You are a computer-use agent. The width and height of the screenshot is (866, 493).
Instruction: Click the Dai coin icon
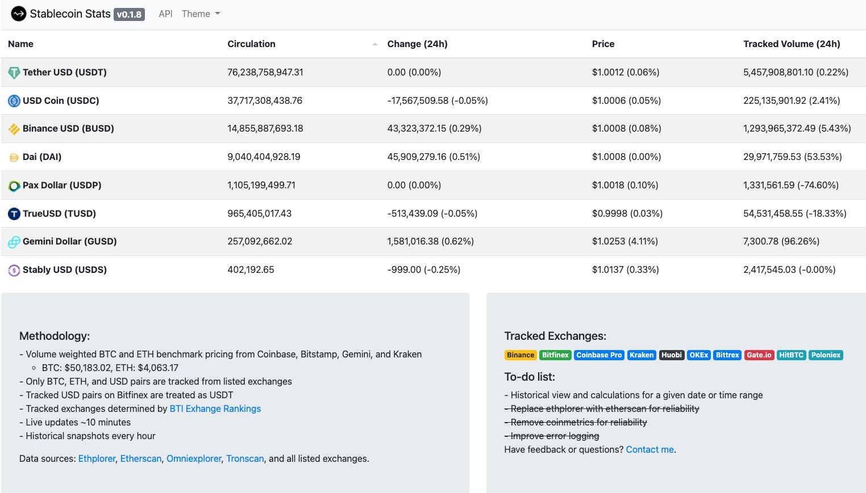(x=14, y=157)
